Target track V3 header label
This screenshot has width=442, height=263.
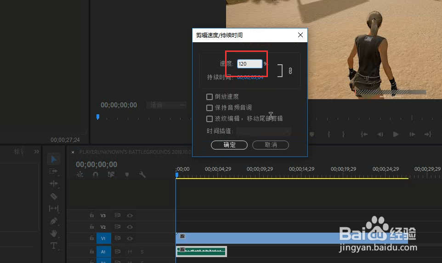[103, 215]
